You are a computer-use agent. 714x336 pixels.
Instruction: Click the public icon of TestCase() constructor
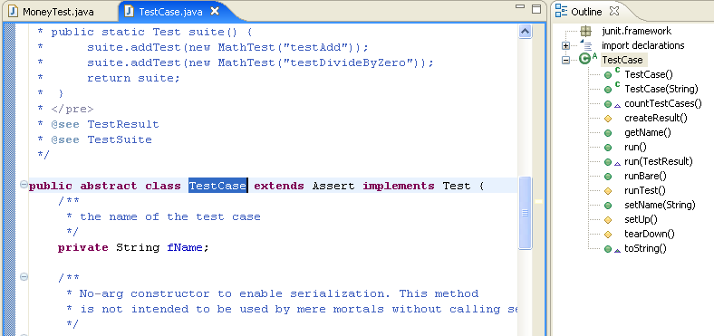(x=608, y=75)
